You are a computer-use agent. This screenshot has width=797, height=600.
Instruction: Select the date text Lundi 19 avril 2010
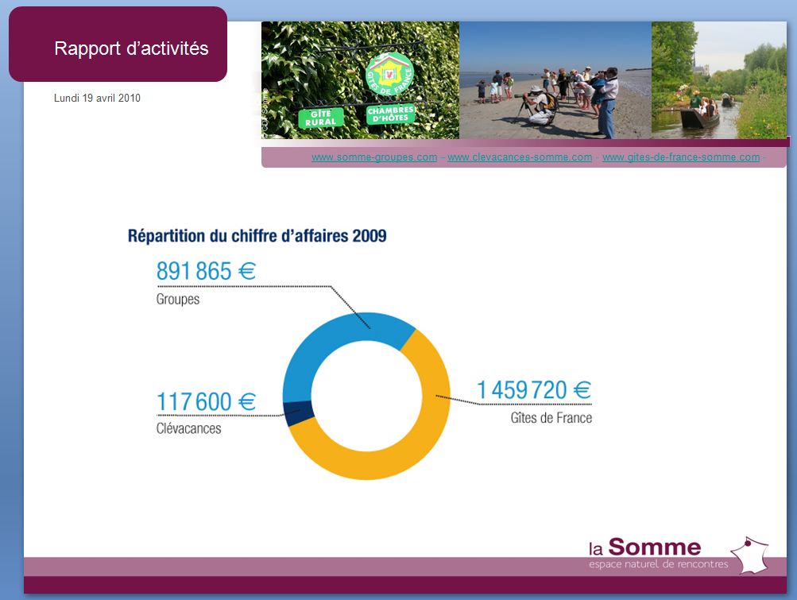tap(97, 99)
